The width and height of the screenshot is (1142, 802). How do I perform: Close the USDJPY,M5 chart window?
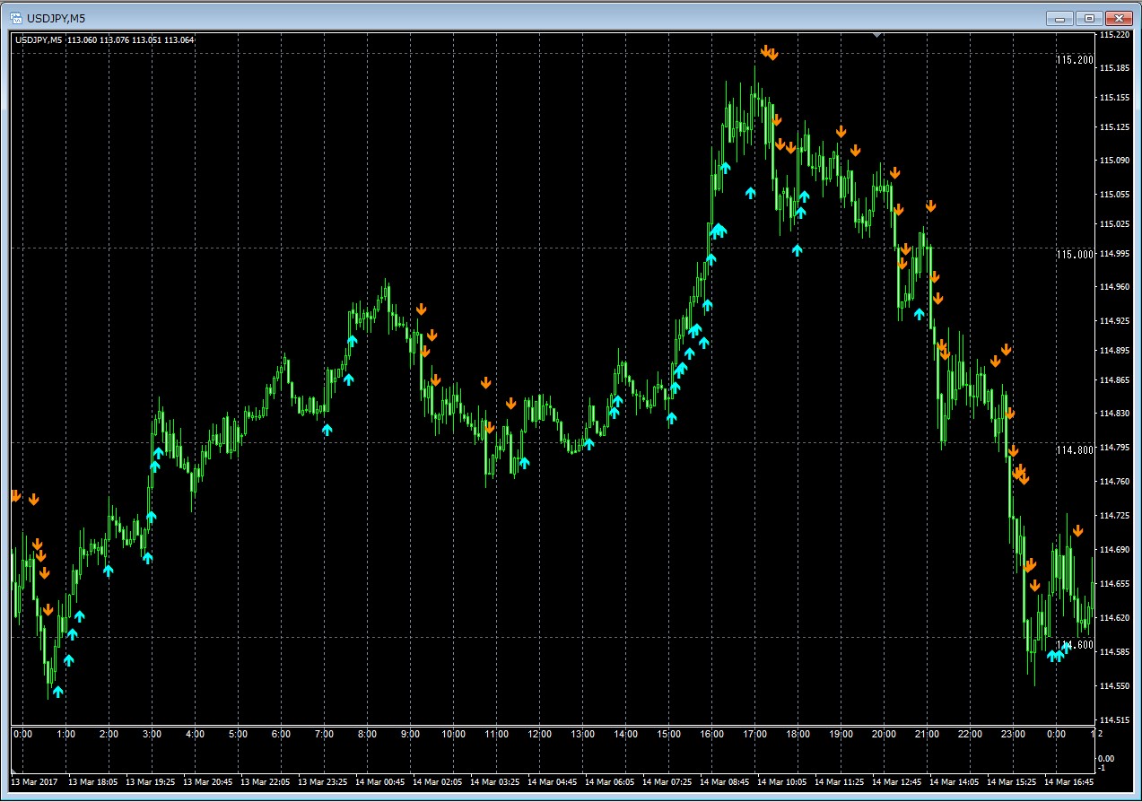click(1119, 18)
